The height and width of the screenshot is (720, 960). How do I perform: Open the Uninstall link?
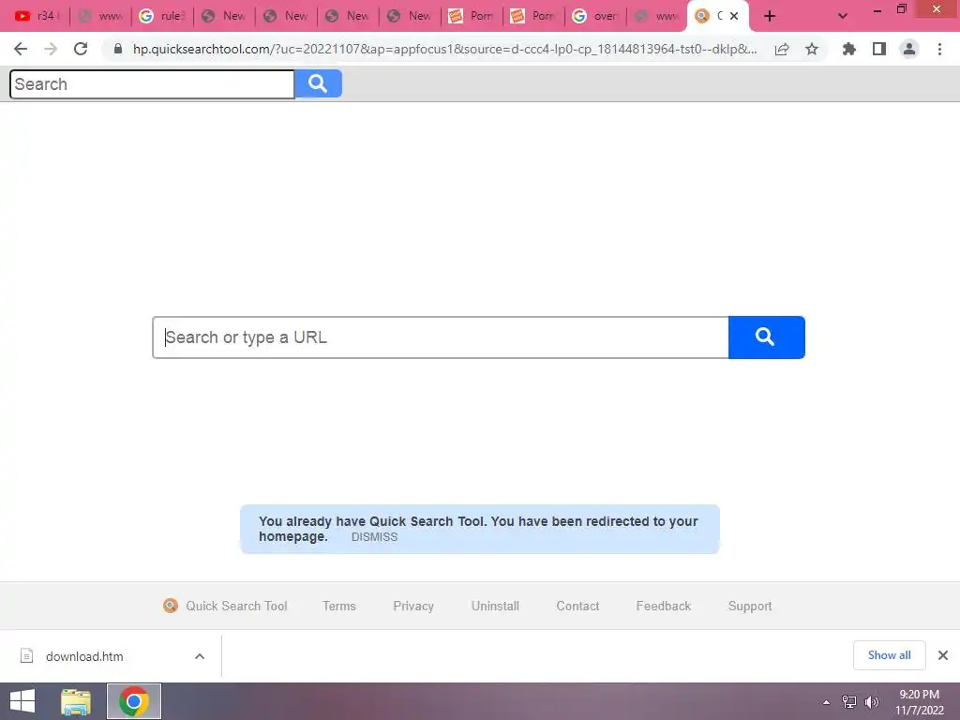[x=495, y=606]
